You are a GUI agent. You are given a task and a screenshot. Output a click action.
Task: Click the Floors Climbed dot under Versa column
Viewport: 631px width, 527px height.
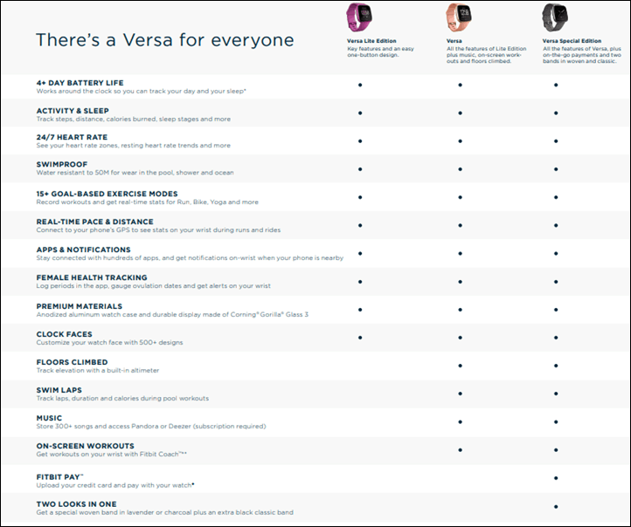click(460, 366)
